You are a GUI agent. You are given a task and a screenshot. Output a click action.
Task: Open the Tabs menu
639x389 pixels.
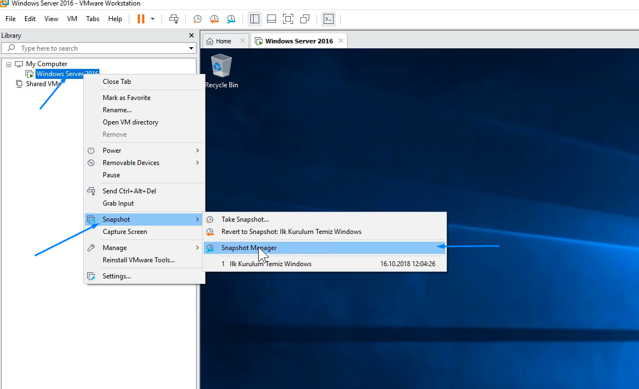[x=93, y=19]
